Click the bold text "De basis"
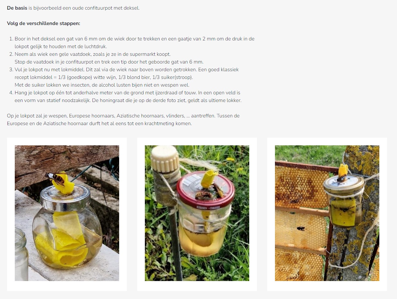 [17, 8]
